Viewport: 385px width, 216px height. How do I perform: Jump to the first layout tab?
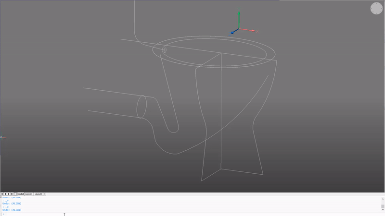[2, 194]
